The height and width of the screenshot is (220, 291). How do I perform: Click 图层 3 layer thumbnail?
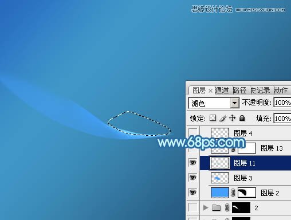coord(220,178)
